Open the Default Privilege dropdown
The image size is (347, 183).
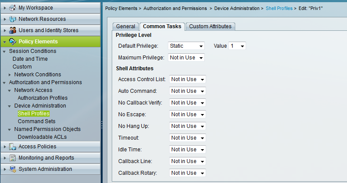pyautogui.click(x=186, y=46)
